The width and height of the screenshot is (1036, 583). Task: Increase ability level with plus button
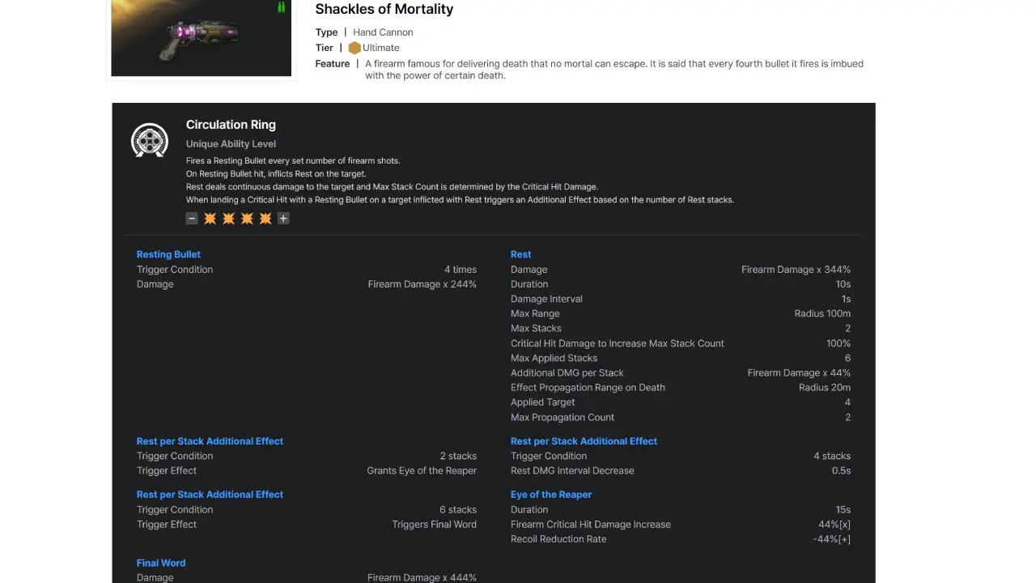pos(283,219)
